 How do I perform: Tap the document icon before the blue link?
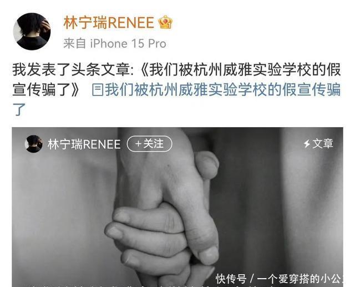(x=98, y=90)
